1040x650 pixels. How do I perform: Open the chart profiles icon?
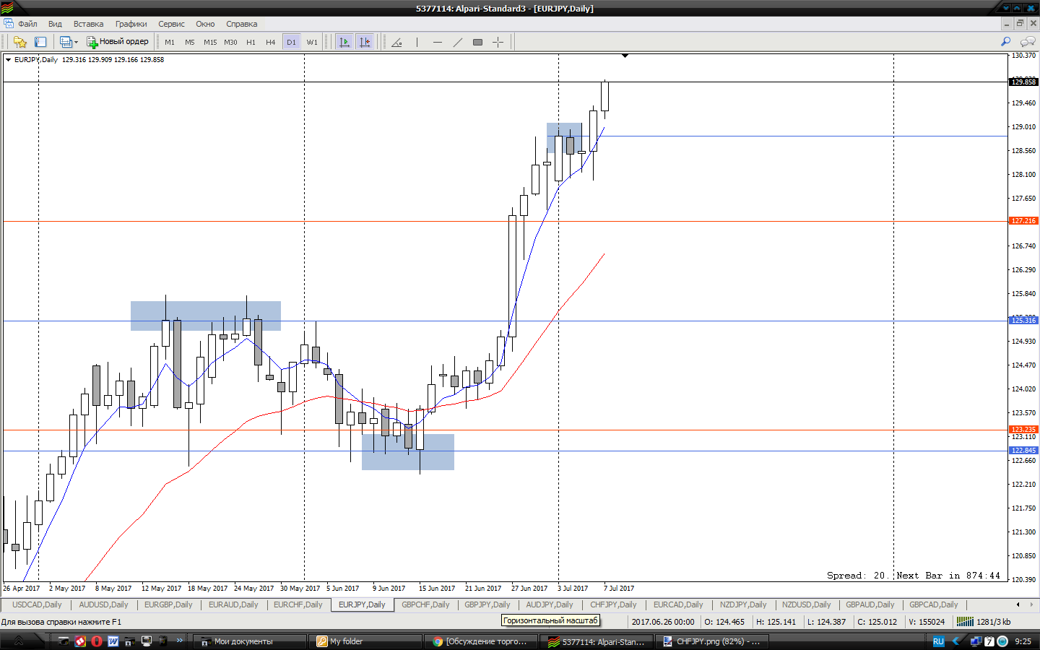pyautogui.click(x=66, y=42)
